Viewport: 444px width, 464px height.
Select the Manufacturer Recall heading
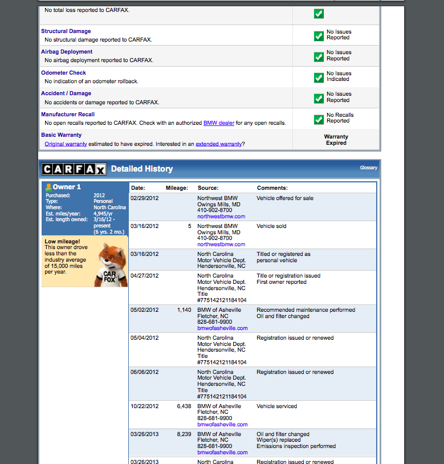coord(68,115)
